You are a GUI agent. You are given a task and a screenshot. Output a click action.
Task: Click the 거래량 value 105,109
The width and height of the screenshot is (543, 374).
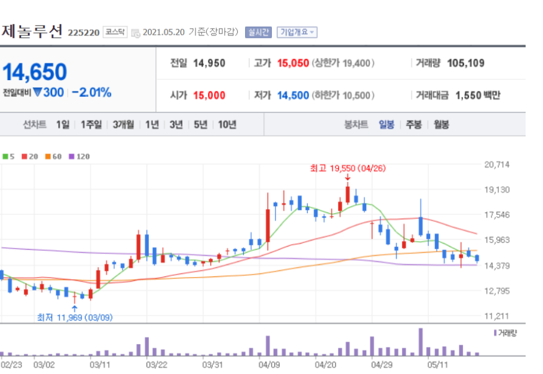[x=466, y=63]
